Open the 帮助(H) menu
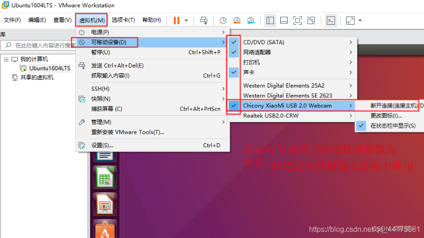 click(152, 20)
